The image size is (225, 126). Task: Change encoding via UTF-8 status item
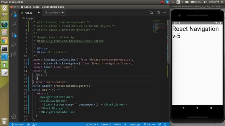click(117, 125)
